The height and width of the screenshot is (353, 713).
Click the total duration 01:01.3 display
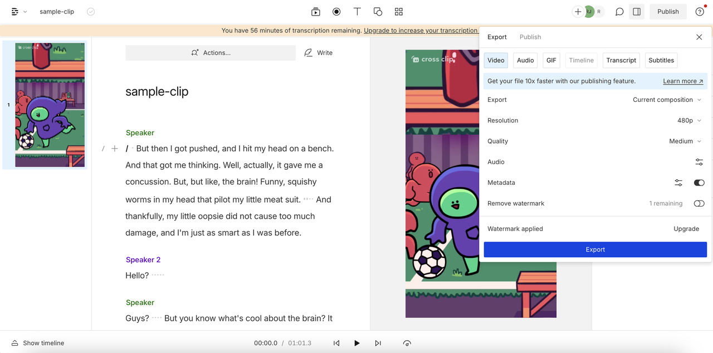click(x=300, y=343)
